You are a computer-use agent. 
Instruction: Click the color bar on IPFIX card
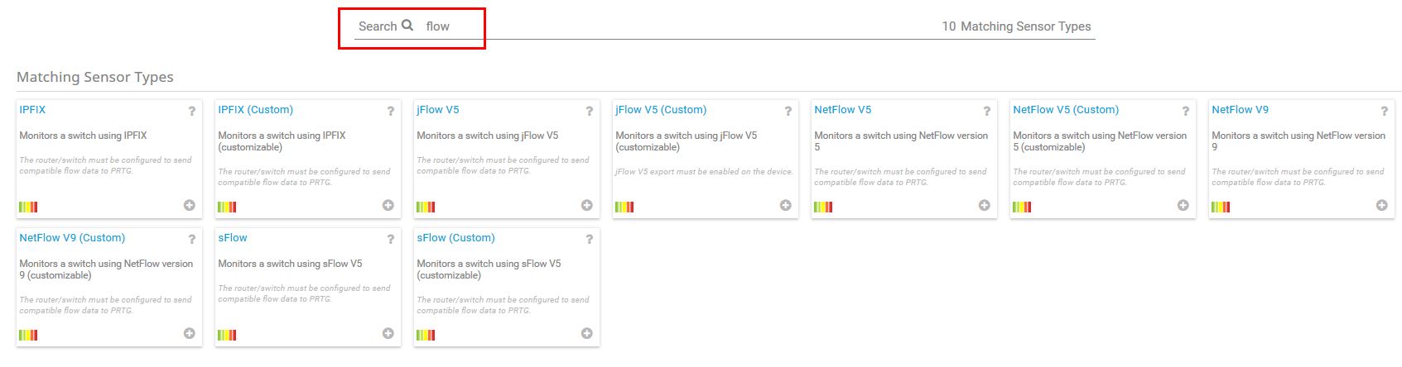point(28,207)
